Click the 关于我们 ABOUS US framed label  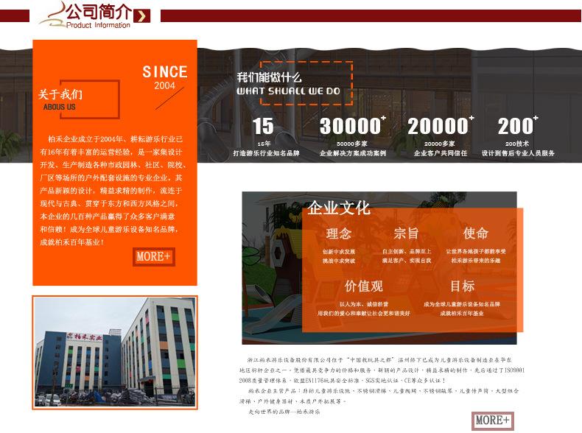click(79, 99)
